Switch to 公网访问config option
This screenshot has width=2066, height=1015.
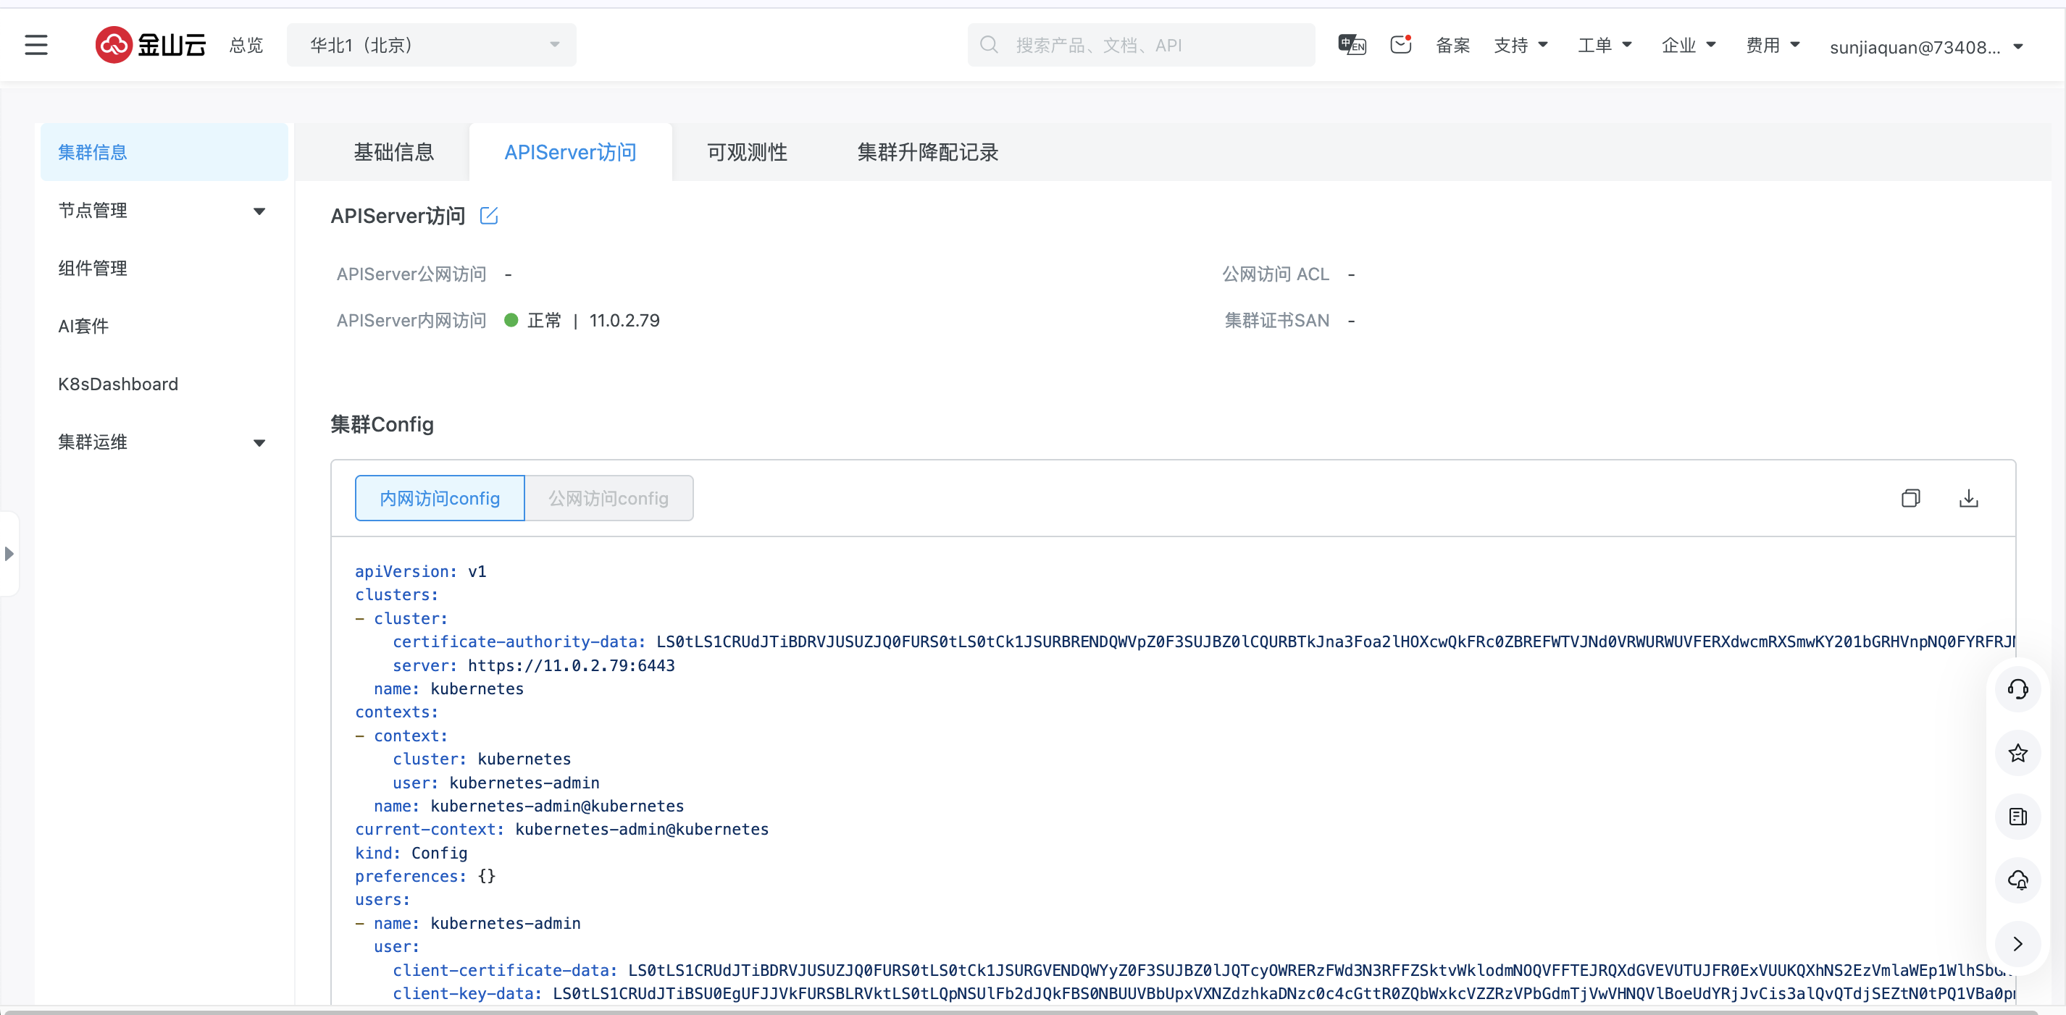coord(608,499)
